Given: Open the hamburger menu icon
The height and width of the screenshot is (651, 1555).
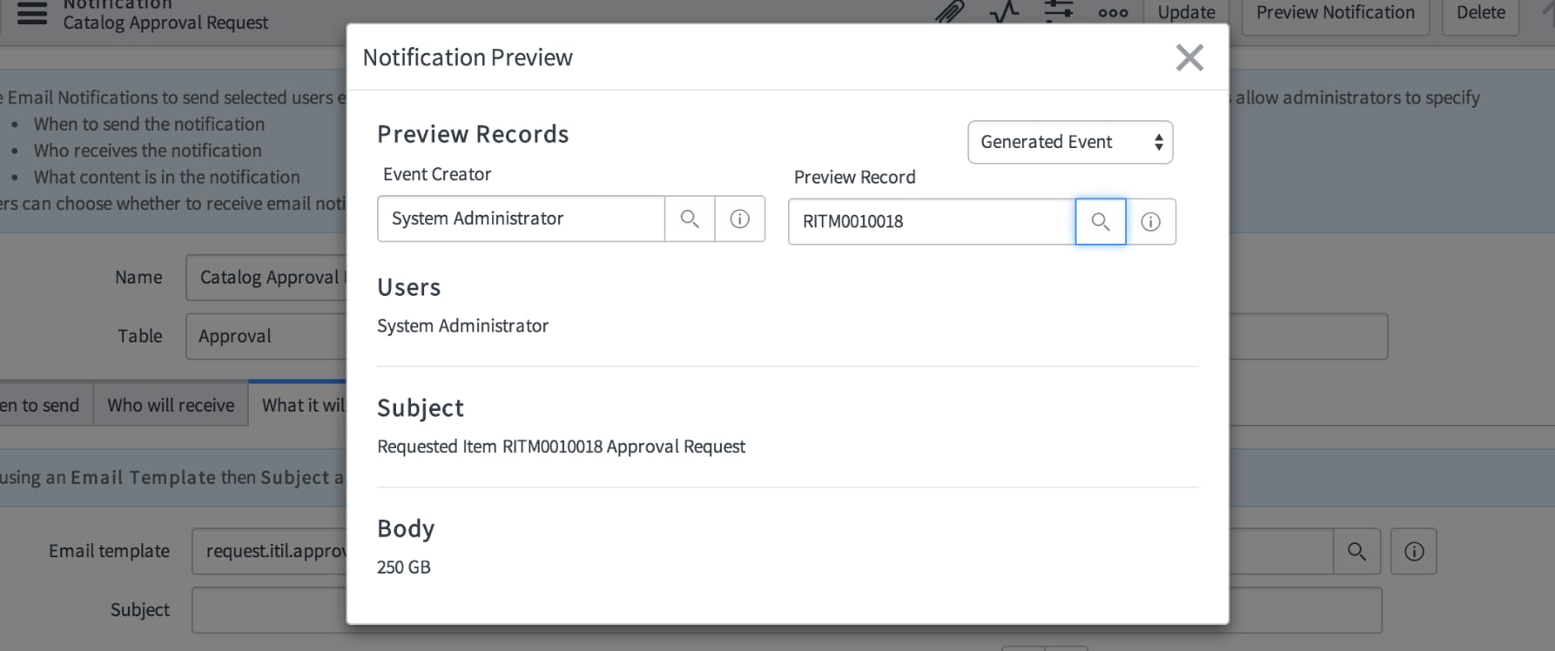Looking at the screenshot, I should (32, 12).
